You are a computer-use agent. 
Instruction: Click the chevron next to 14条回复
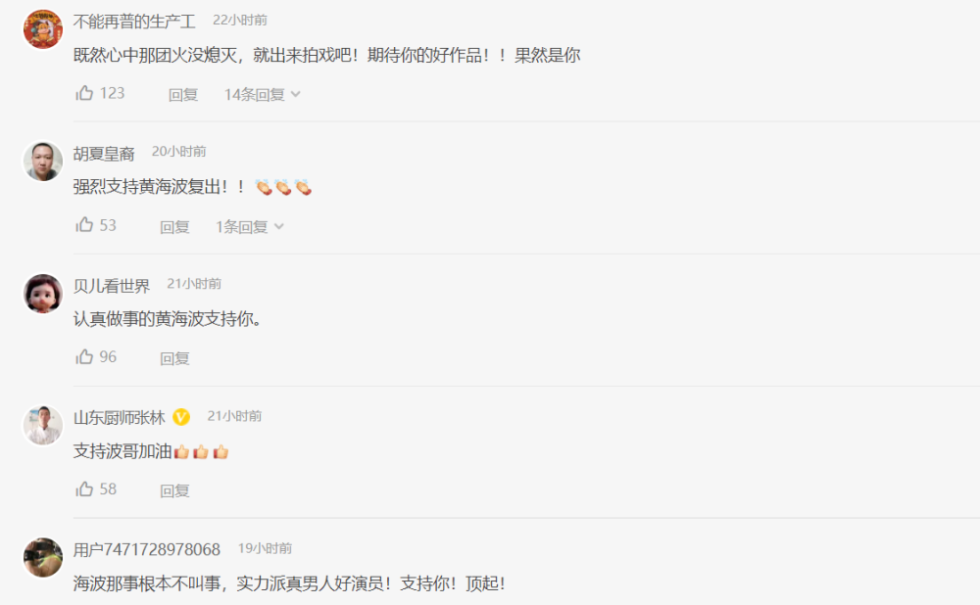[296, 94]
